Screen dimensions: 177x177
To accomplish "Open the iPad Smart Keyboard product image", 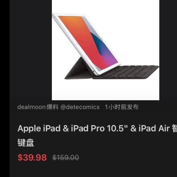I will point(105,50).
